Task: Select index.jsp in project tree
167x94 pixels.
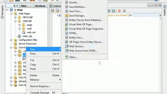Action: click(27, 36)
